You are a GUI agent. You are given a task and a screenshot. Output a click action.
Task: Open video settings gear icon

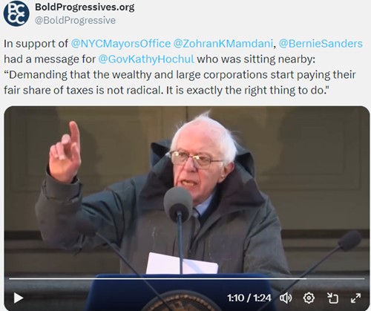tap(309, 298)
